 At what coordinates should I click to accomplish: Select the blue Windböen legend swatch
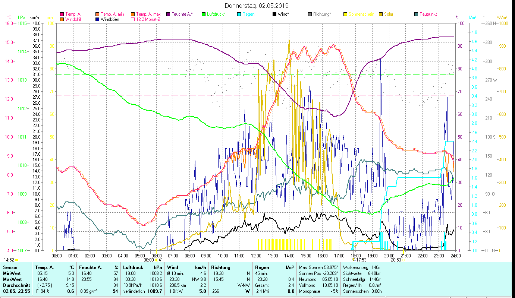tap(98, 19)
